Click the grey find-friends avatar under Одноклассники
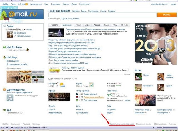The image size is (178, 131). point(10,98)
